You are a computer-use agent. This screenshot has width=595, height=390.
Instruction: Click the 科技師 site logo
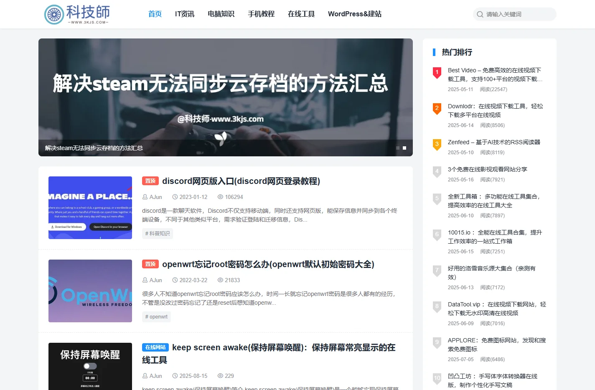[x=77, y=14]
